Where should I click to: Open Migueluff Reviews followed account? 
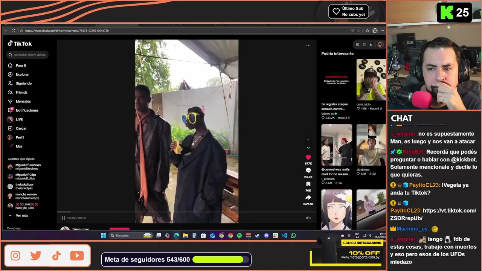[24, 167]
